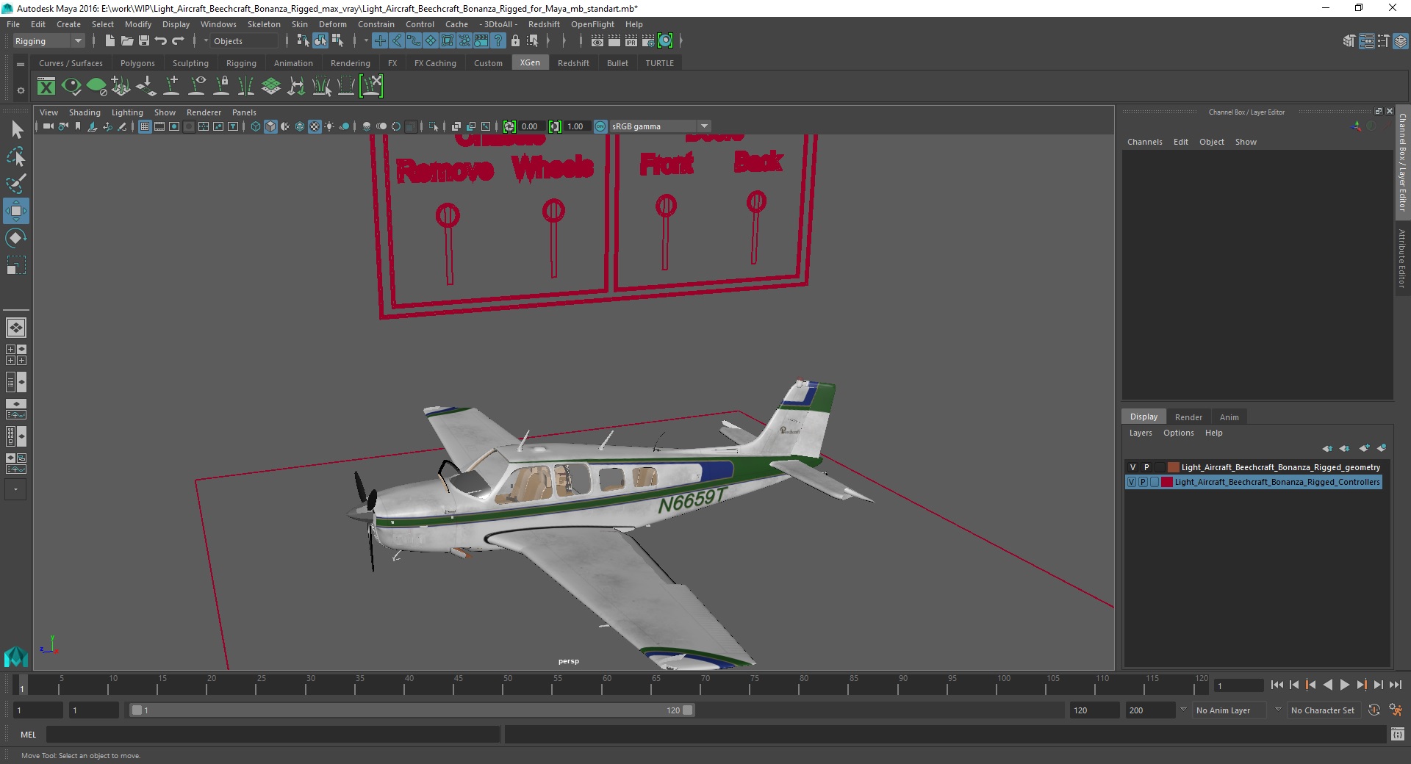1411x764 pixels.
Task: Click the Redo arrow icon
Action: (x=179, y=41)
